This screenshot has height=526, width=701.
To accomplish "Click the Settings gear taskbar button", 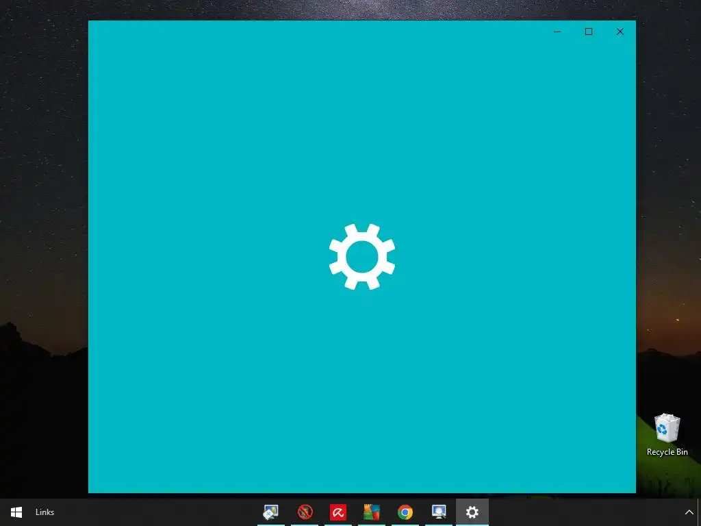I will pos(472,512).
